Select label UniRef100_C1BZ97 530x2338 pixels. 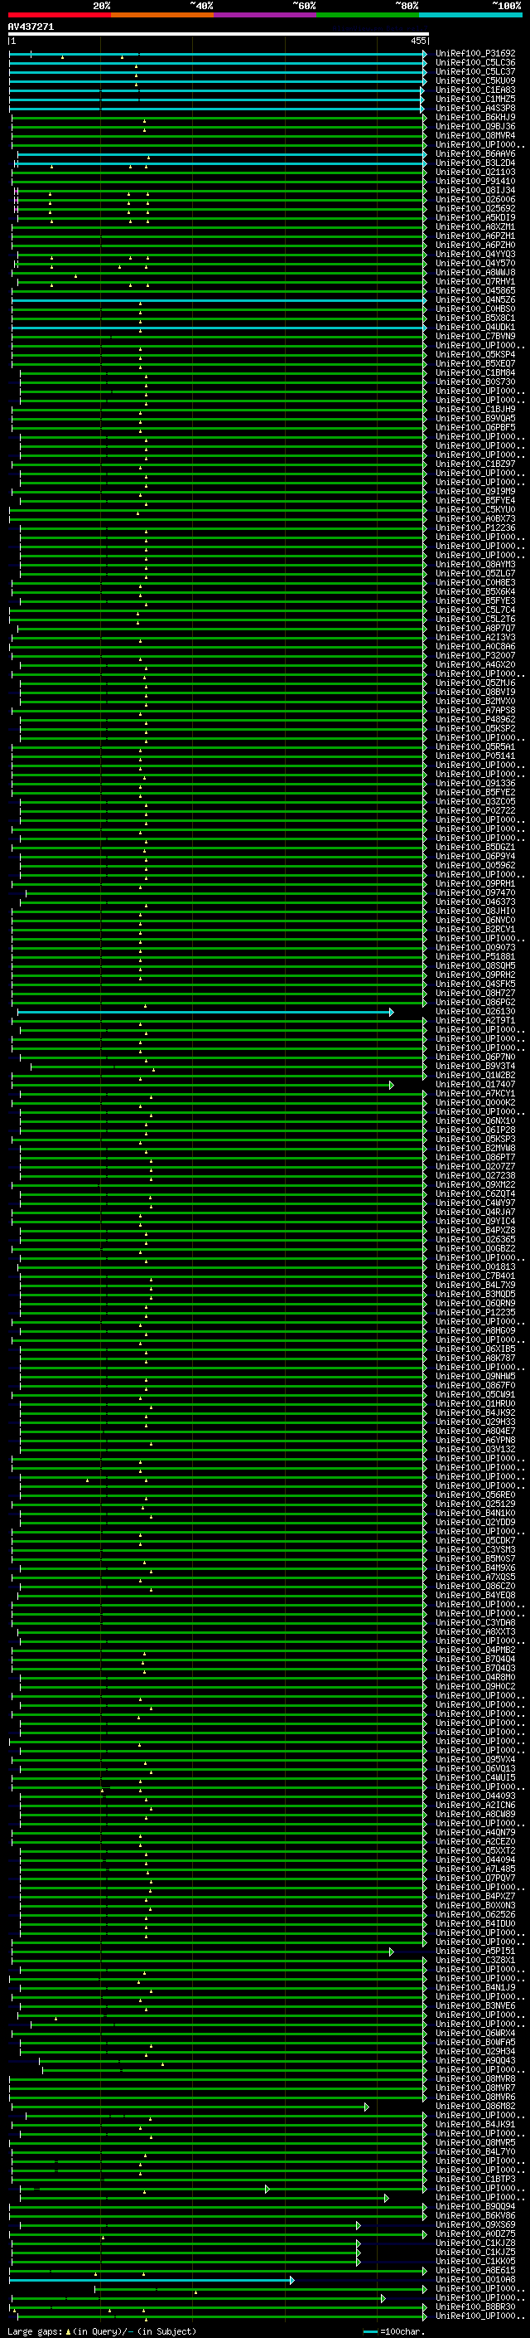[x=475, y=464]
